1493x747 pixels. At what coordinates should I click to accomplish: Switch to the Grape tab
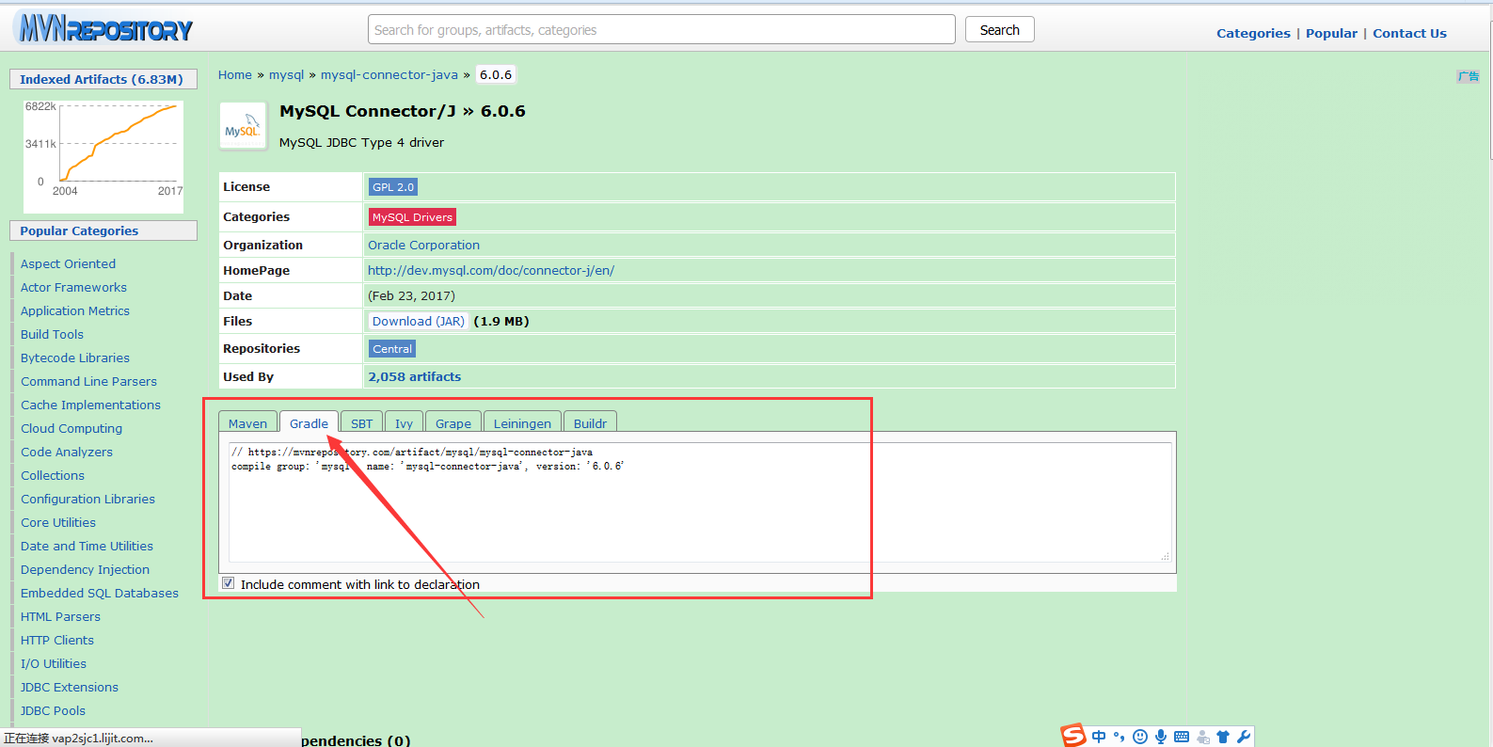tap(453, 423)
